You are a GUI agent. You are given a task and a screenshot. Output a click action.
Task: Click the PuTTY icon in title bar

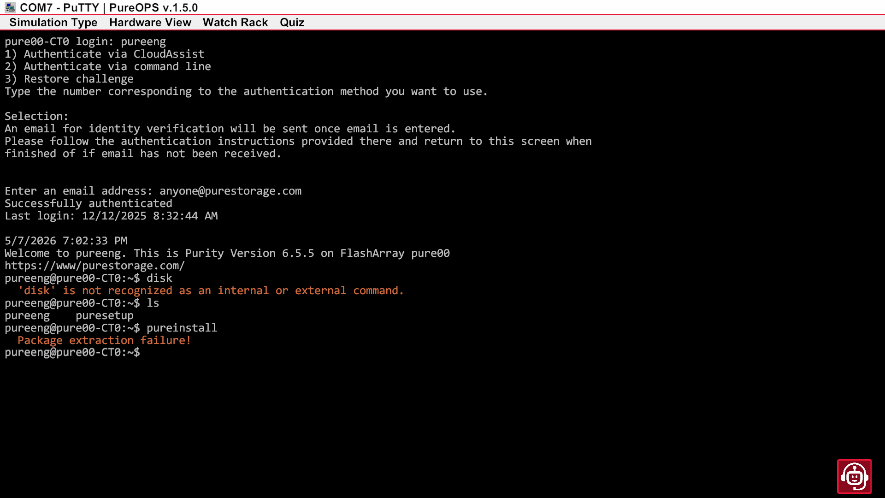[x=10, y=7]
